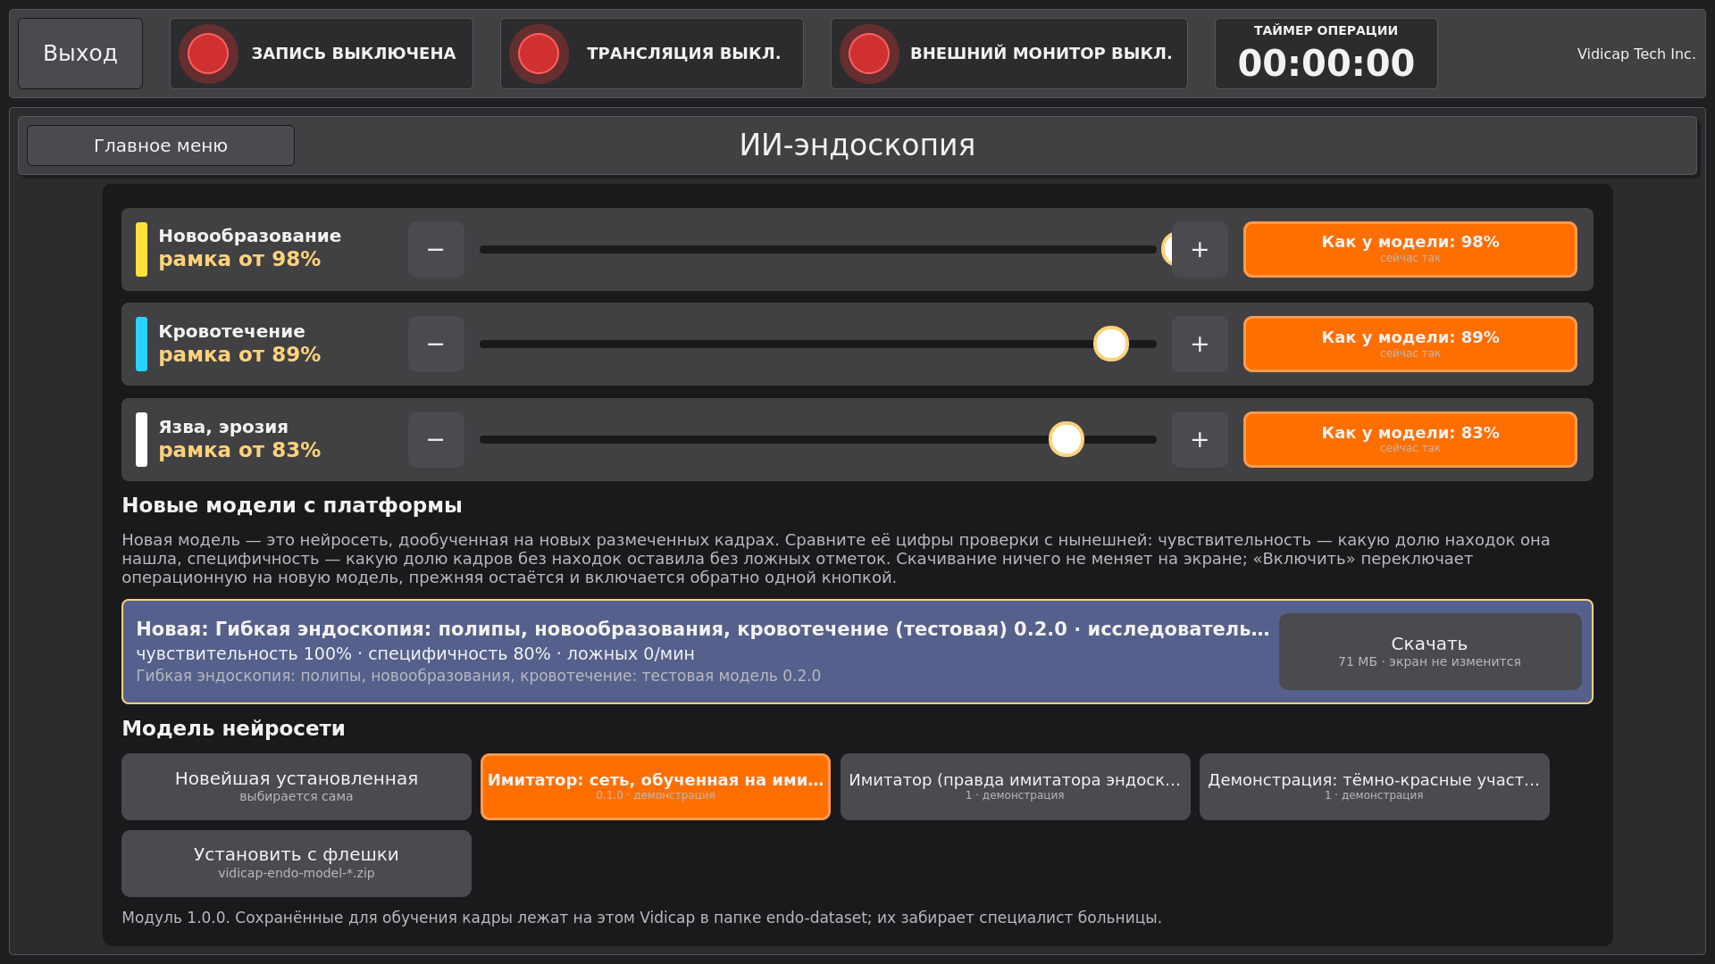Select Демонстрация: тёмно-красные участки model
1715x964 pixels.
pos(1375,786)
